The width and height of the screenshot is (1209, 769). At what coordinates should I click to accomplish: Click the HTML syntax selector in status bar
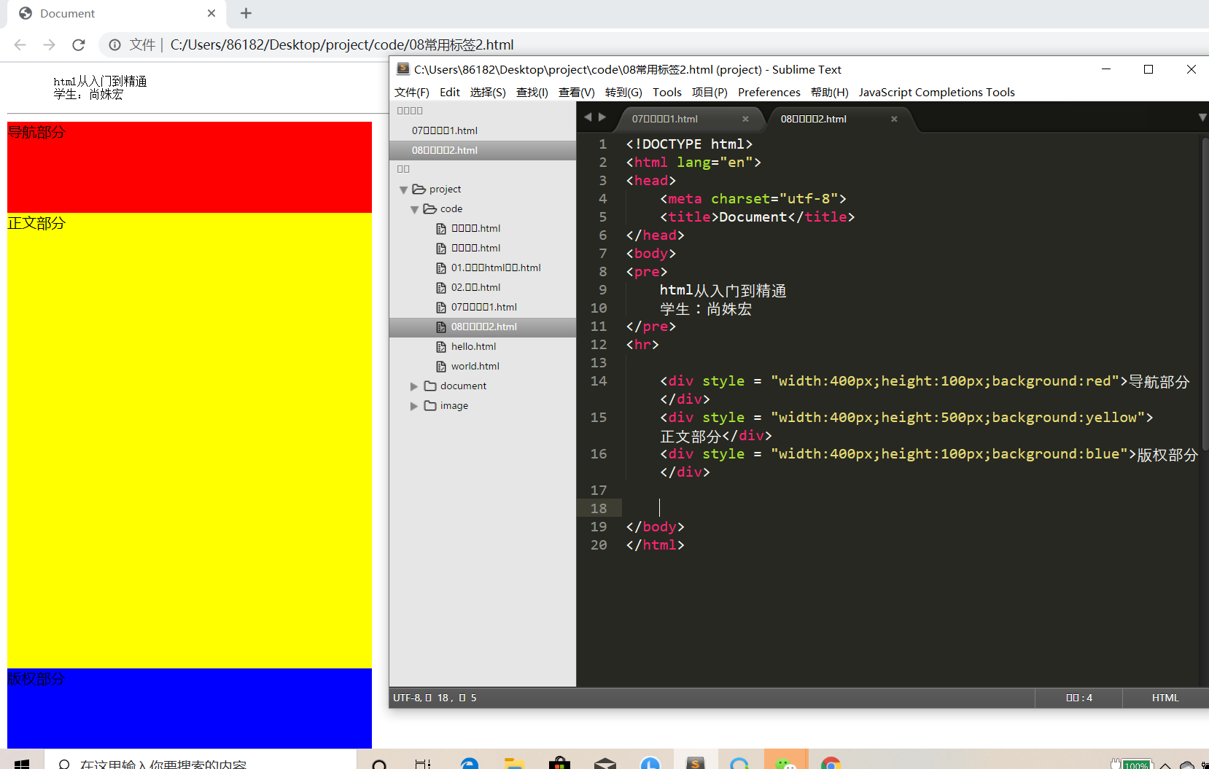[x=1165, y=698]
